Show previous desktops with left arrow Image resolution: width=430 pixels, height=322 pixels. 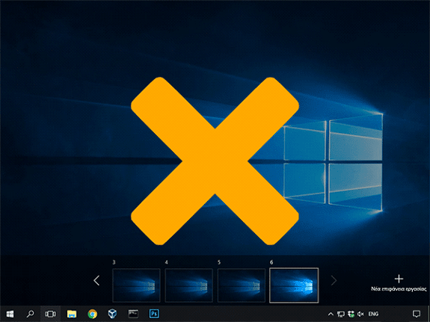[96, 280]
